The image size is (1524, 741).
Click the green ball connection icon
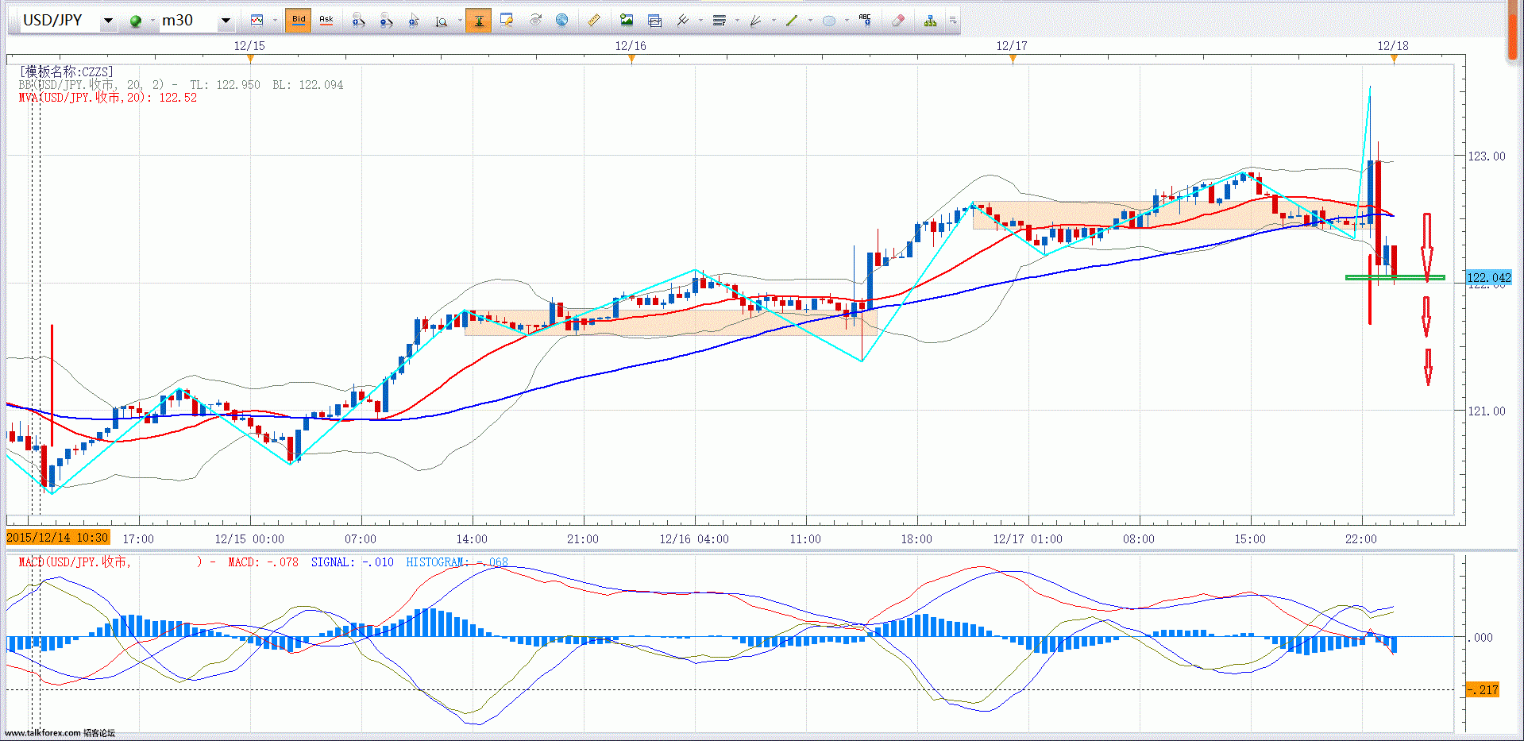(x=136, y=21)
